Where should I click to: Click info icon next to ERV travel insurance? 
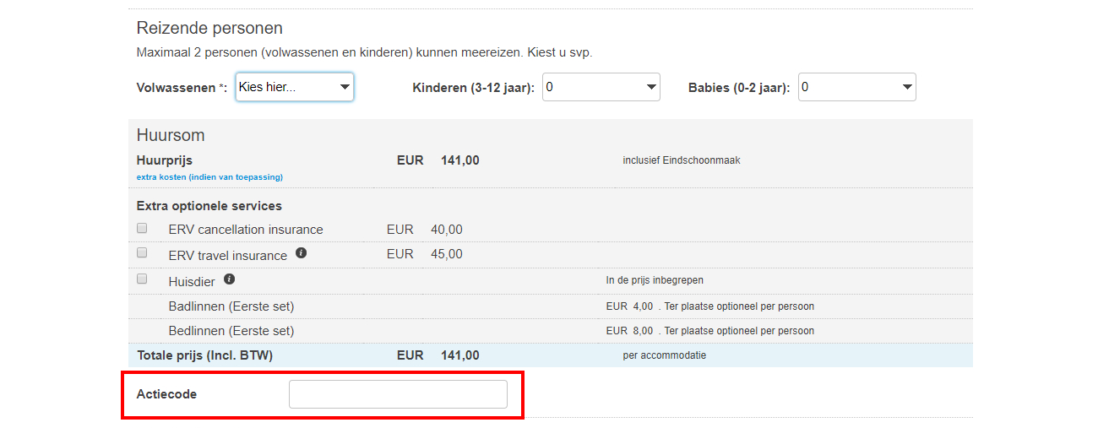[x=301, y=252]
